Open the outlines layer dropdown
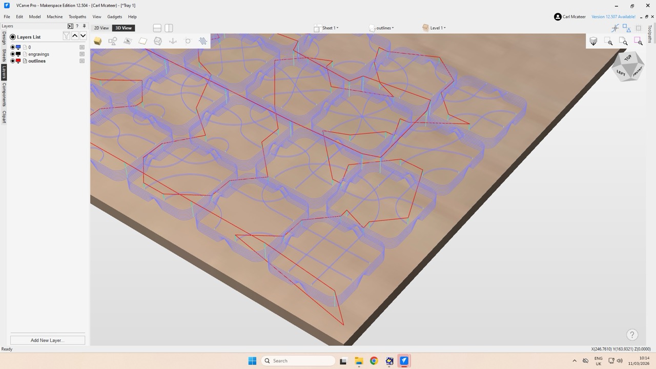The image size is (656, 369). click(x=382, y=28)
